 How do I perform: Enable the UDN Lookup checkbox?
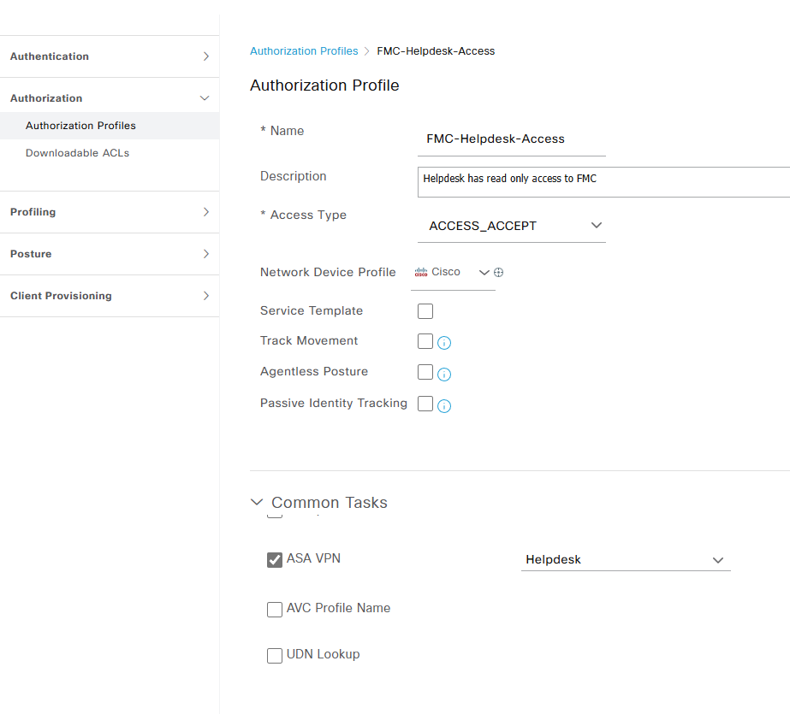[x=275, y=656]
